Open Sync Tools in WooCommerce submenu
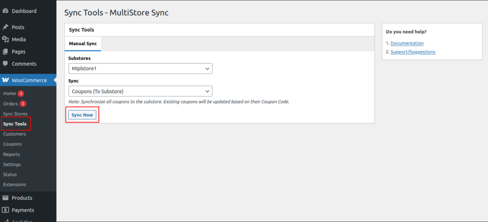 (15, 124)
